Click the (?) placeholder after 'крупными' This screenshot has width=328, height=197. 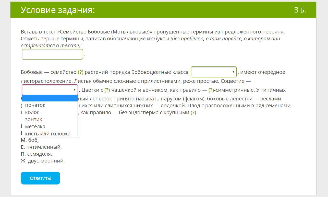pyautogui.click(x=193, y=112)
